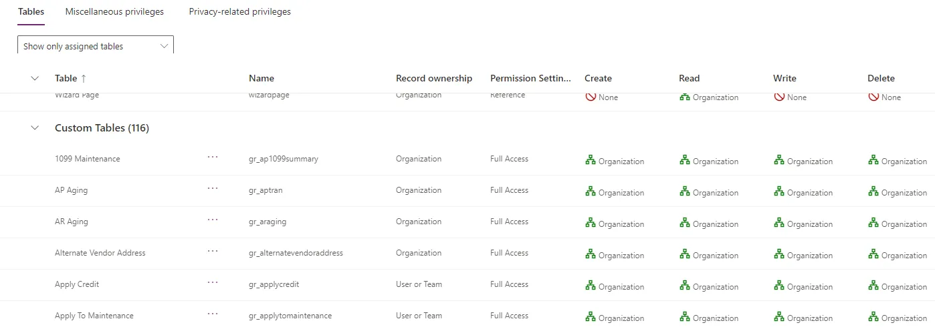This screenshot has height=331, width=935.
Task: Change Read privilege for Apply Credit
Action: [709, 286]
